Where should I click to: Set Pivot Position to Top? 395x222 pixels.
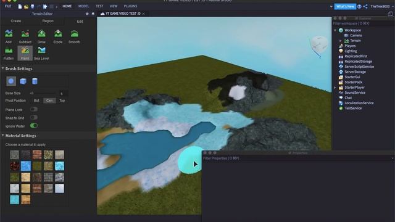(x=62, y=101)
